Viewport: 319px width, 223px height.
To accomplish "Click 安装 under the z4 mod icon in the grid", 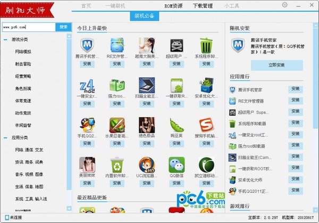I will (x=87, y=104).
